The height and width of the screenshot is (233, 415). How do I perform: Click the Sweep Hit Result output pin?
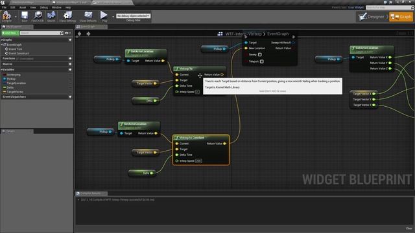pyautogui.click(x=293, y=43)
